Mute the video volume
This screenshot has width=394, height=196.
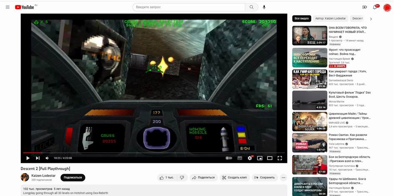click(x=47, y=158)
